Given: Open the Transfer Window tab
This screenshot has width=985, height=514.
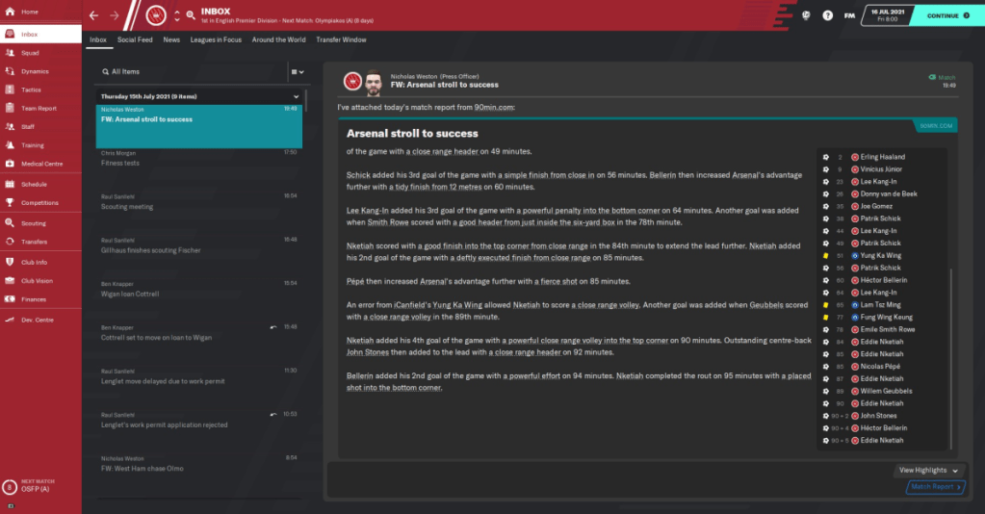Looking at the screenshot, I should (x=341, y=39).
